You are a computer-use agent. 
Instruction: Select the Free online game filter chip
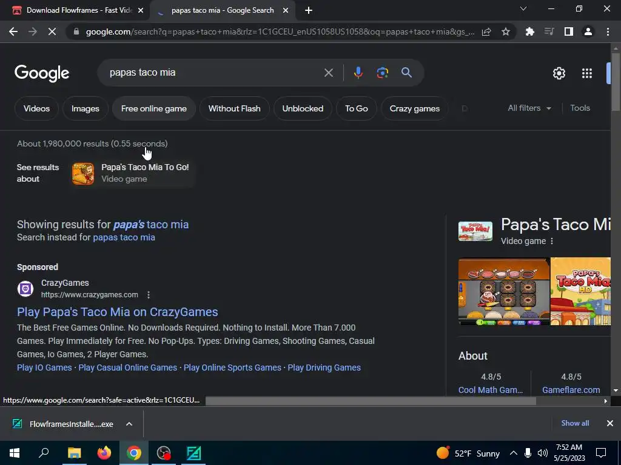pyautogui.click(x=153, y=108)
